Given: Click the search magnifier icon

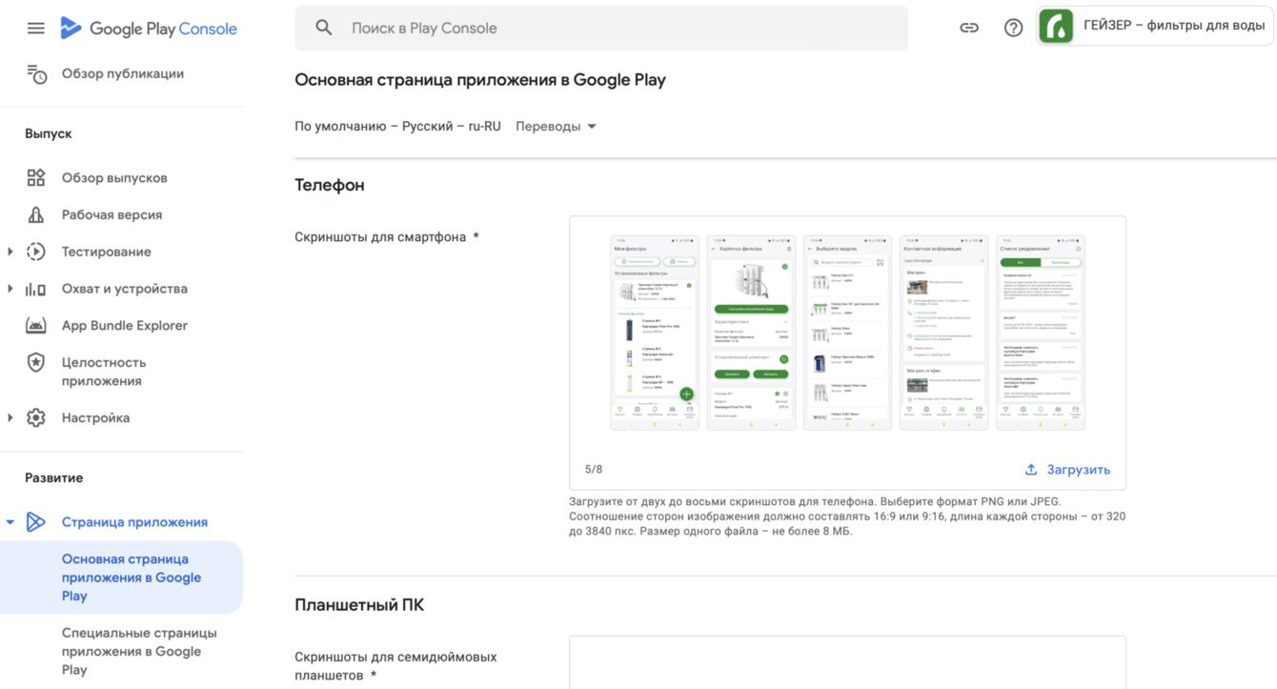Looking at the screenshot, I should (x=324, y=29).
